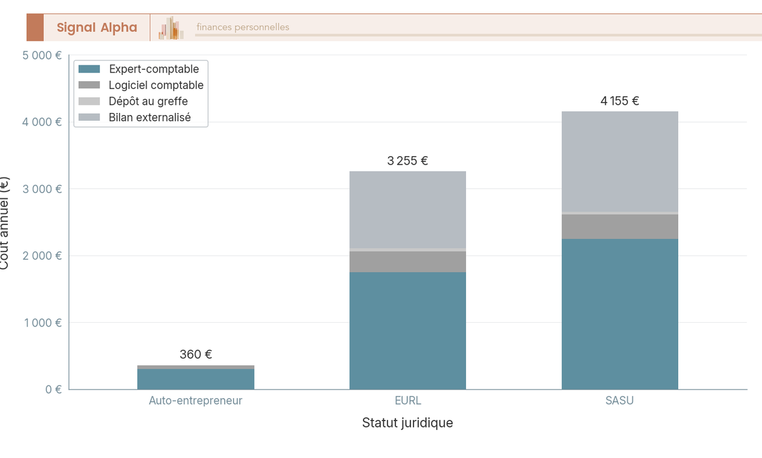Click the Auto-entrepreneur Expert-comptable bar segment
762x458 pixels.
[x=196, y=379]
